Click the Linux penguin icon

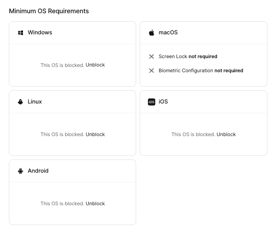pos(20,102)
